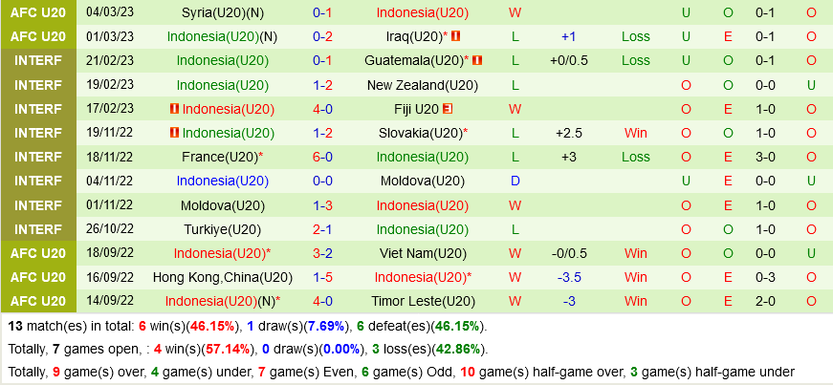This screenshot has width=833, height=385.
Task: Click the red card badge beside Fiji U20
Action: pos(447,109)
